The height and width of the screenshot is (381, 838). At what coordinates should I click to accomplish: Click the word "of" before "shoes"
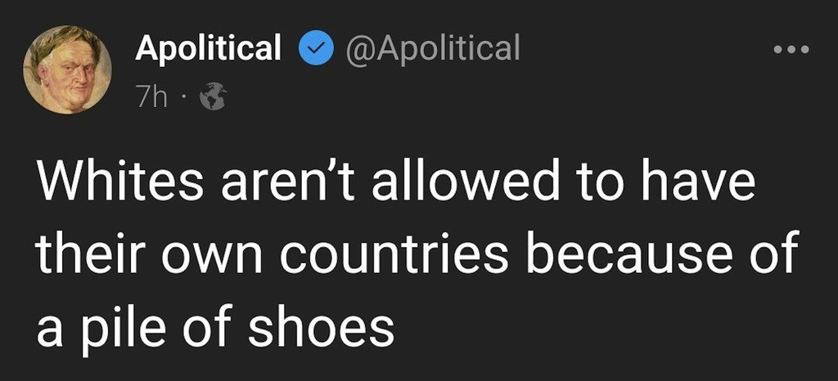(x=214, y=329)
